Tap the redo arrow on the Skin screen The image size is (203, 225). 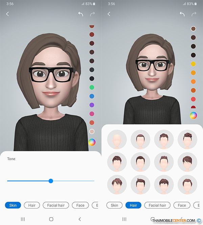coord(92,14)
